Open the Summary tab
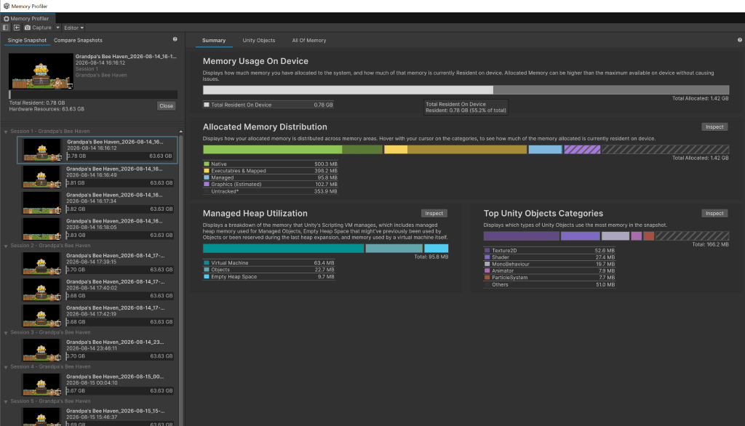 pyautogui.click(x=214, y=41)
